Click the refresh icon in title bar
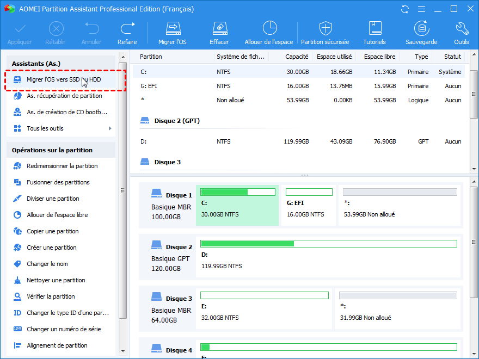This screenshot has height=359, width=479. (x=405, y=9)
